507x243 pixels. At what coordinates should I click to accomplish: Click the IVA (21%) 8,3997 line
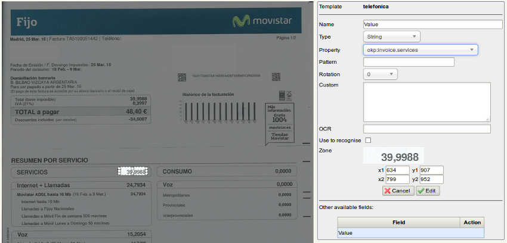[81, 103]
